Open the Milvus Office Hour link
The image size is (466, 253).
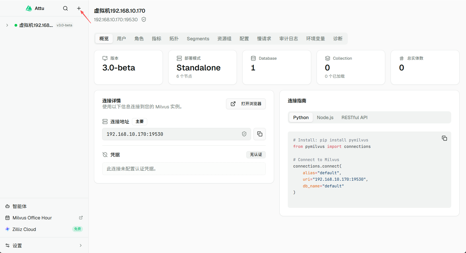[x=44, y=218]
